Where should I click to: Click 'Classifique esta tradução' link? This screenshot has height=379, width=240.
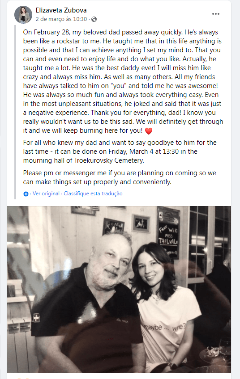click(93, 194)
